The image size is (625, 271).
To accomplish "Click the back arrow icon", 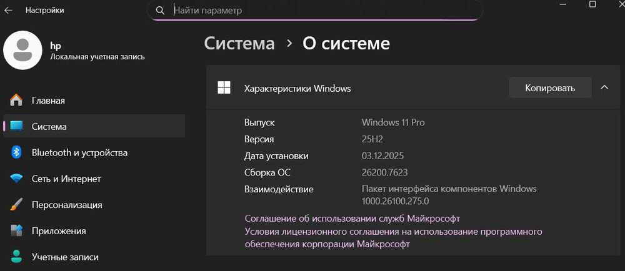I will coord(9,11).
